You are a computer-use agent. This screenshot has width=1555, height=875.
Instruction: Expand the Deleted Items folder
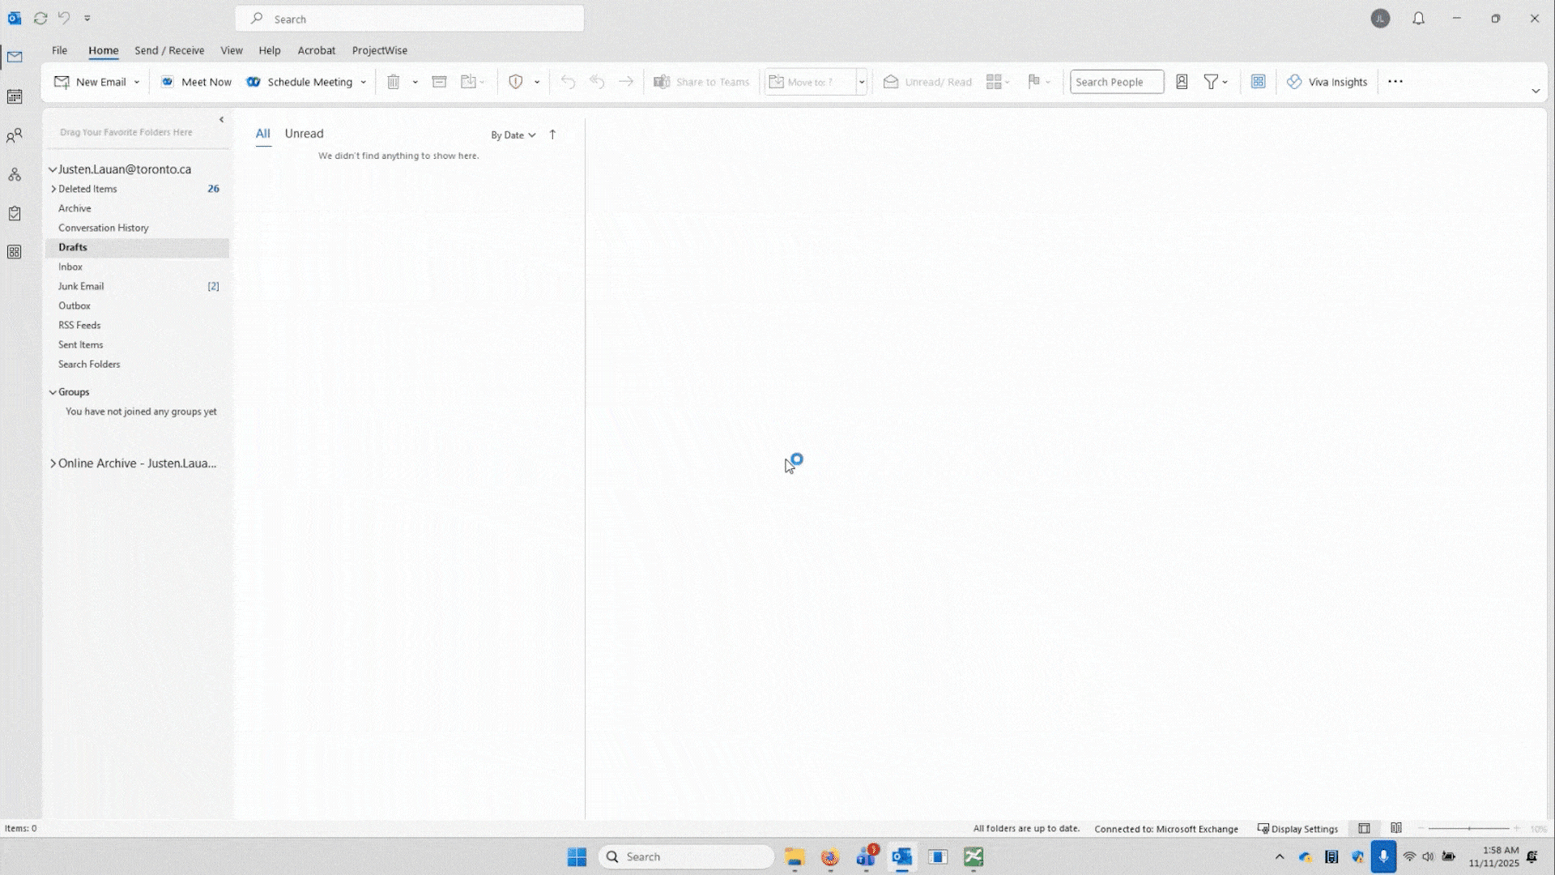53,189
